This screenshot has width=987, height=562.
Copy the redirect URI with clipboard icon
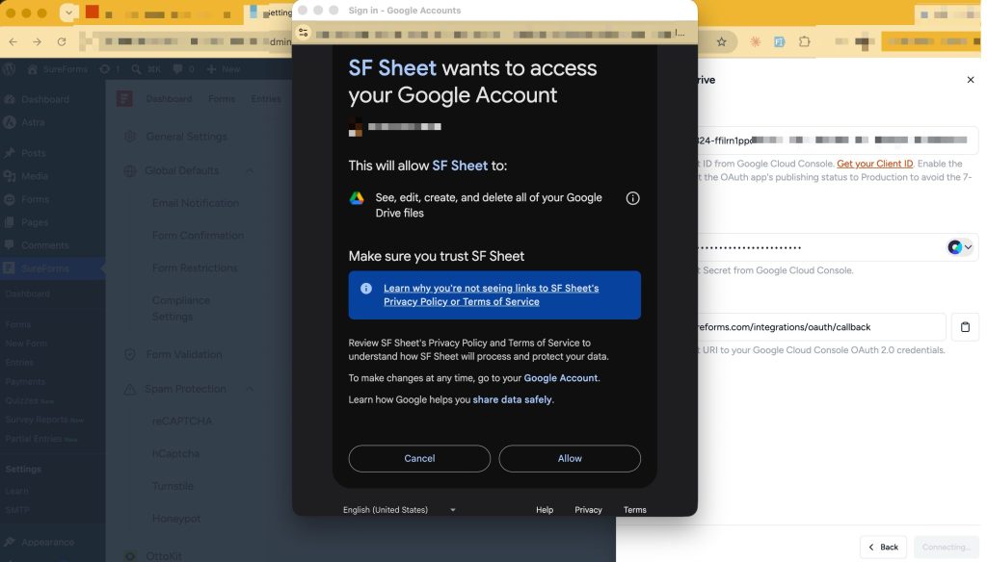[964, 327]
